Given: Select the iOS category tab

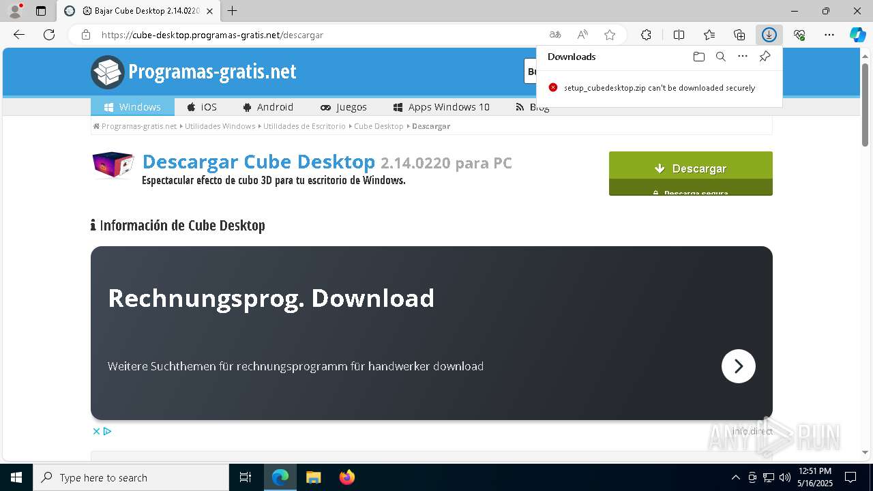Looking at the screenshot, I should [202, 107].
